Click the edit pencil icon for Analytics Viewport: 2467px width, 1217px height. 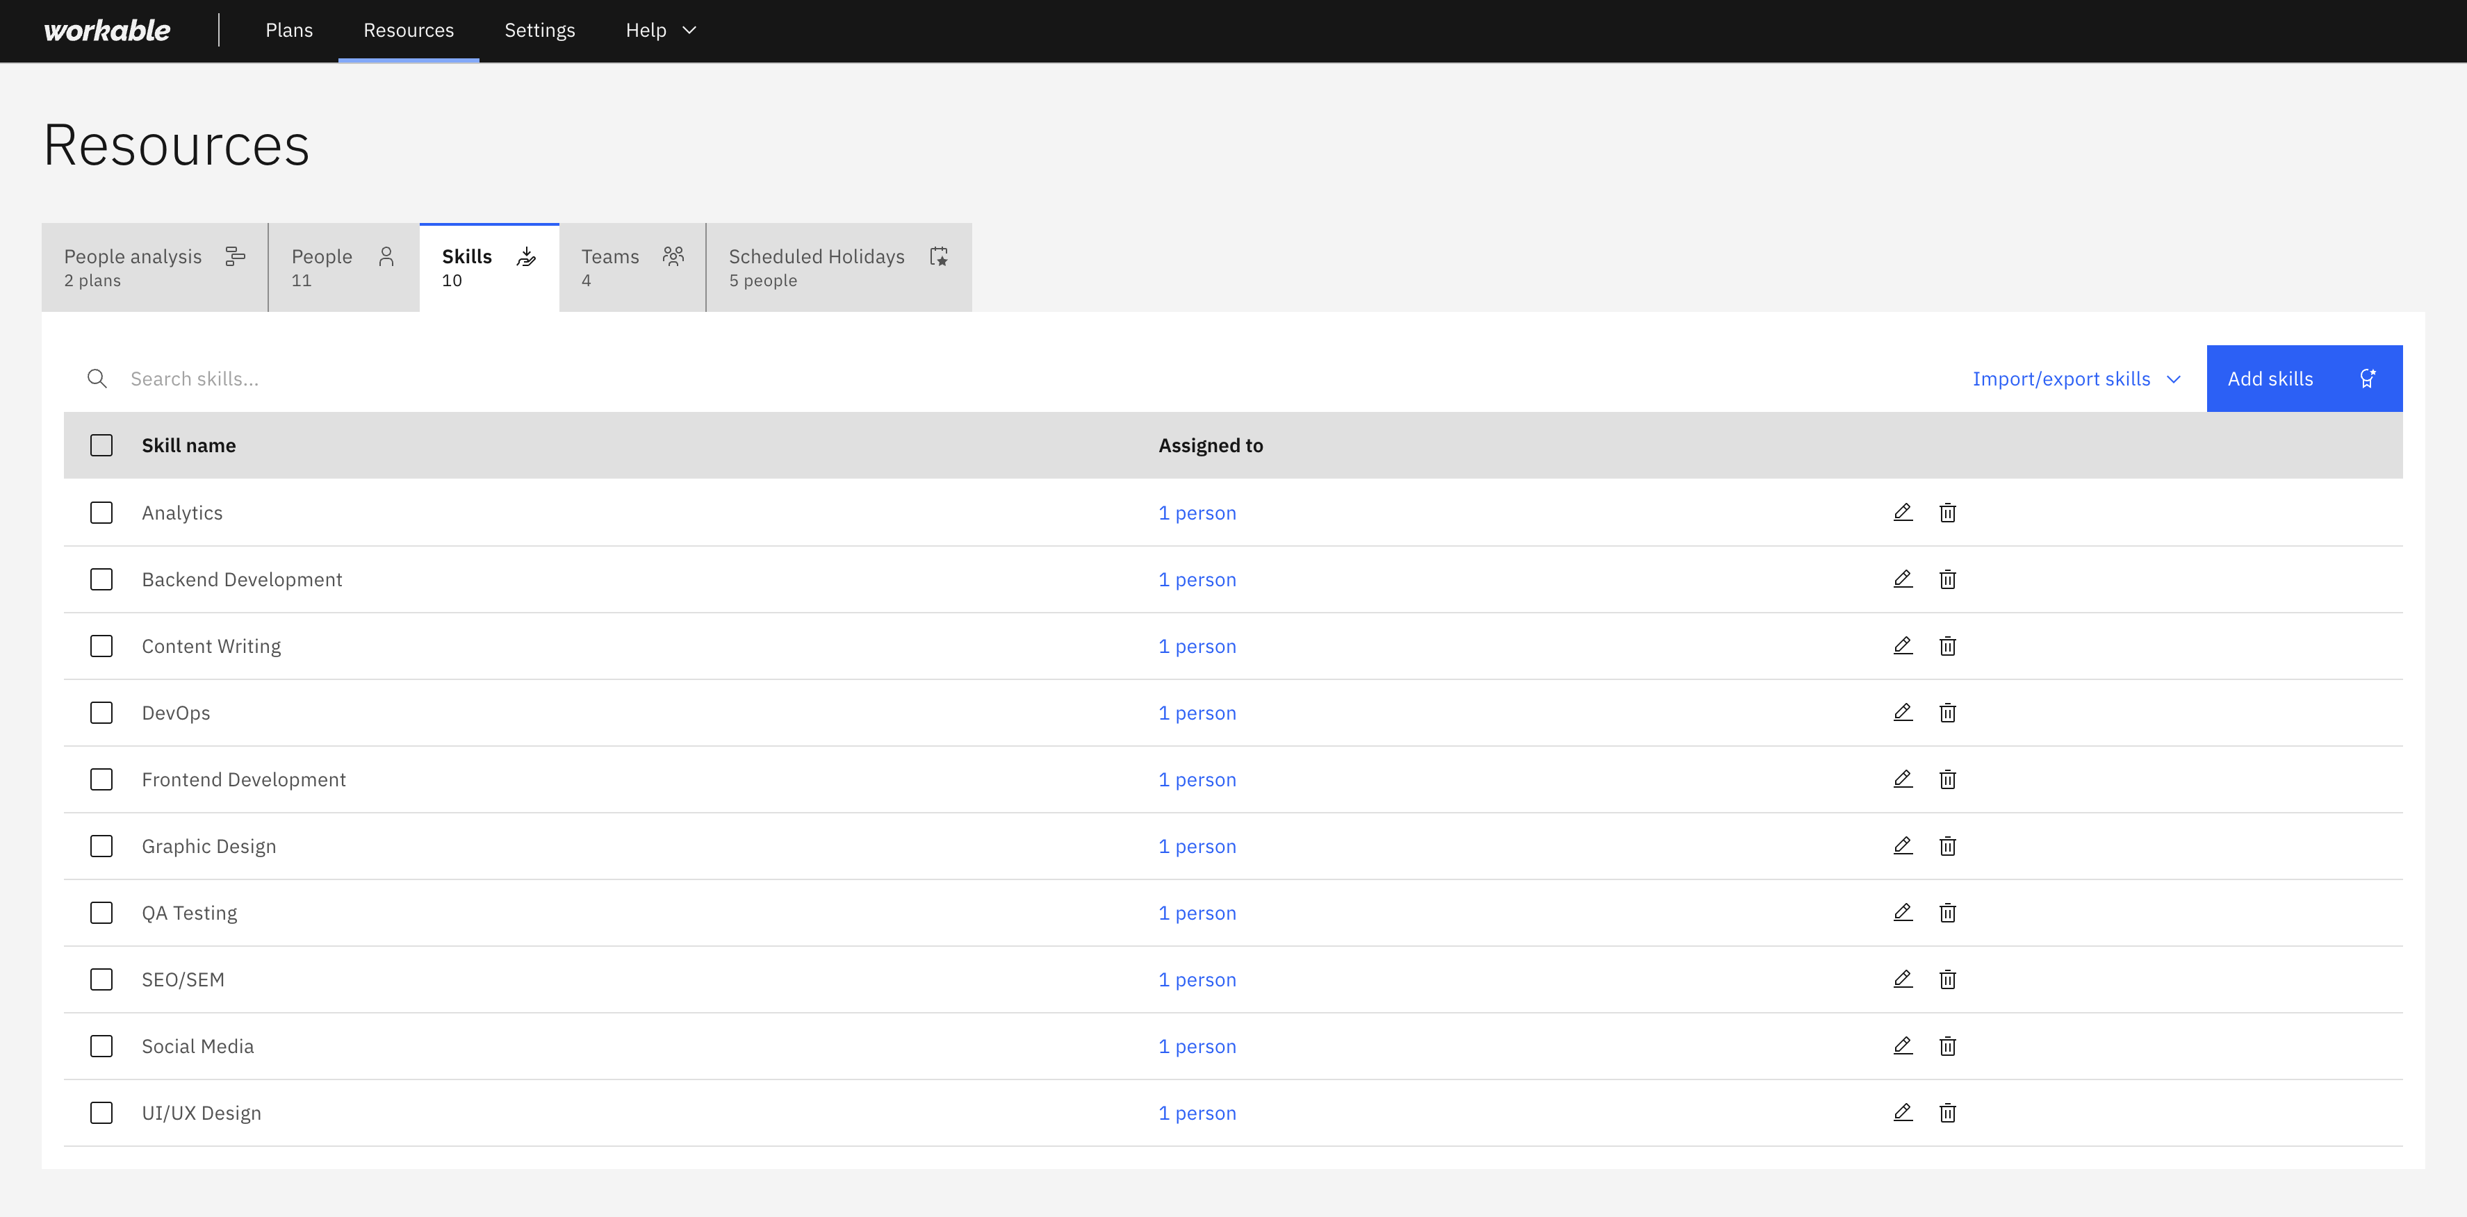[x=1903, y=512]
